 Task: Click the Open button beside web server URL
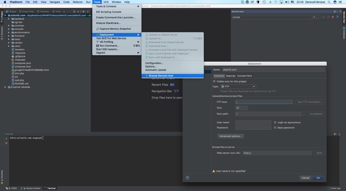(319, 153)
